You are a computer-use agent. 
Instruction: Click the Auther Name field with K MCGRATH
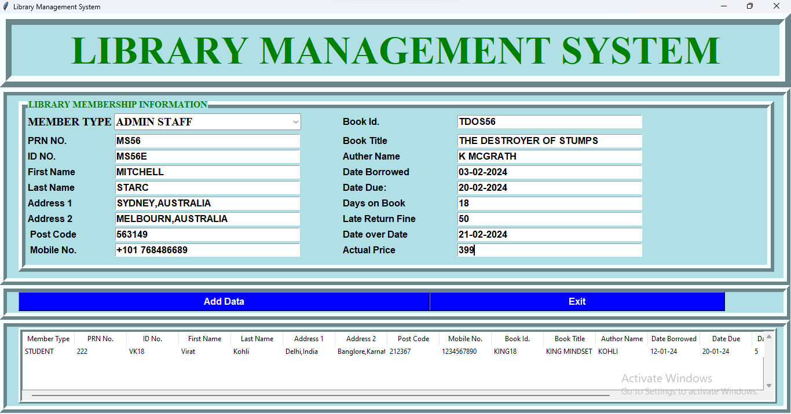click(549, 157)
